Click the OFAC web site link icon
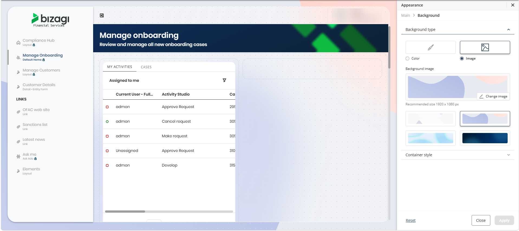 click(x=18, y=112)
